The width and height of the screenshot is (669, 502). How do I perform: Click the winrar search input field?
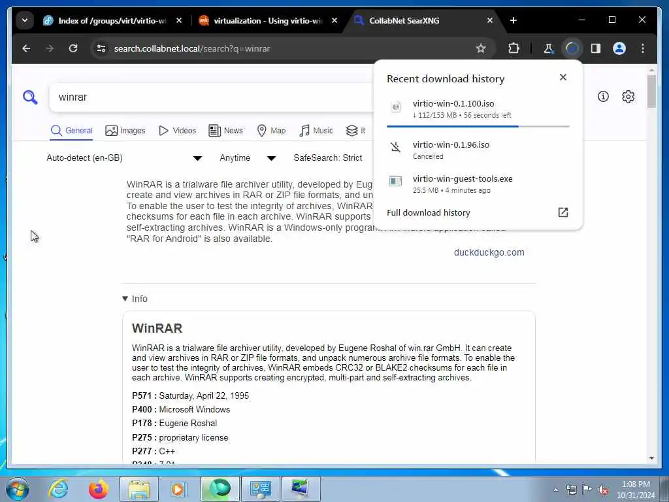(x=211, y=97)
